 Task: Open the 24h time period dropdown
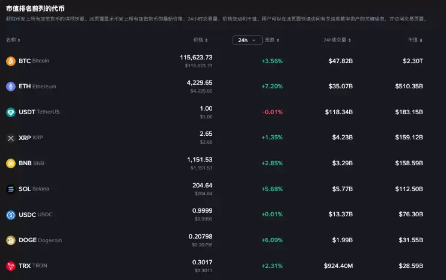tap(247, 40)
